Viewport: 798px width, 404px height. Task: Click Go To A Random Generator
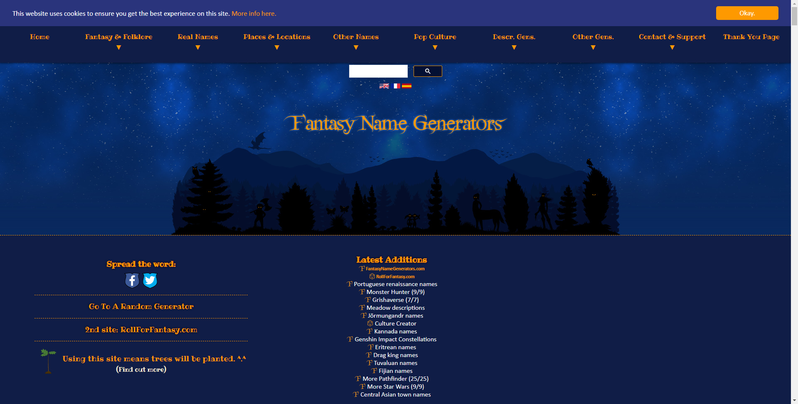click(141, 306)
